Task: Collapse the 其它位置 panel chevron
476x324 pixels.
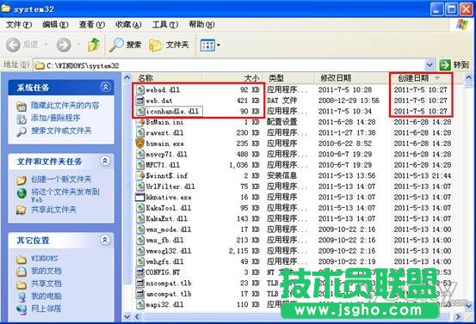Action: click(105, 240)
